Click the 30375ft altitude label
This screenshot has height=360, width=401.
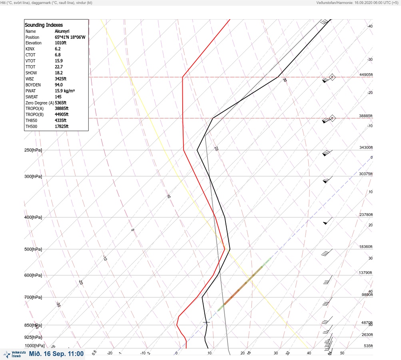(366, 174)
